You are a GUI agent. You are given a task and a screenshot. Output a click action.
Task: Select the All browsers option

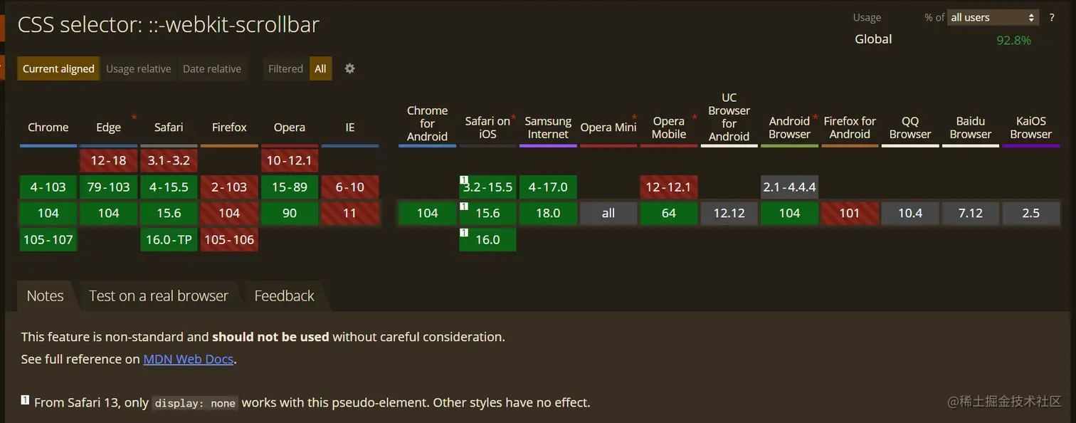click(x=320, y=68)
